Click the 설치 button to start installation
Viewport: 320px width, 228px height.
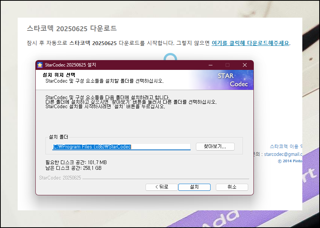194,187
